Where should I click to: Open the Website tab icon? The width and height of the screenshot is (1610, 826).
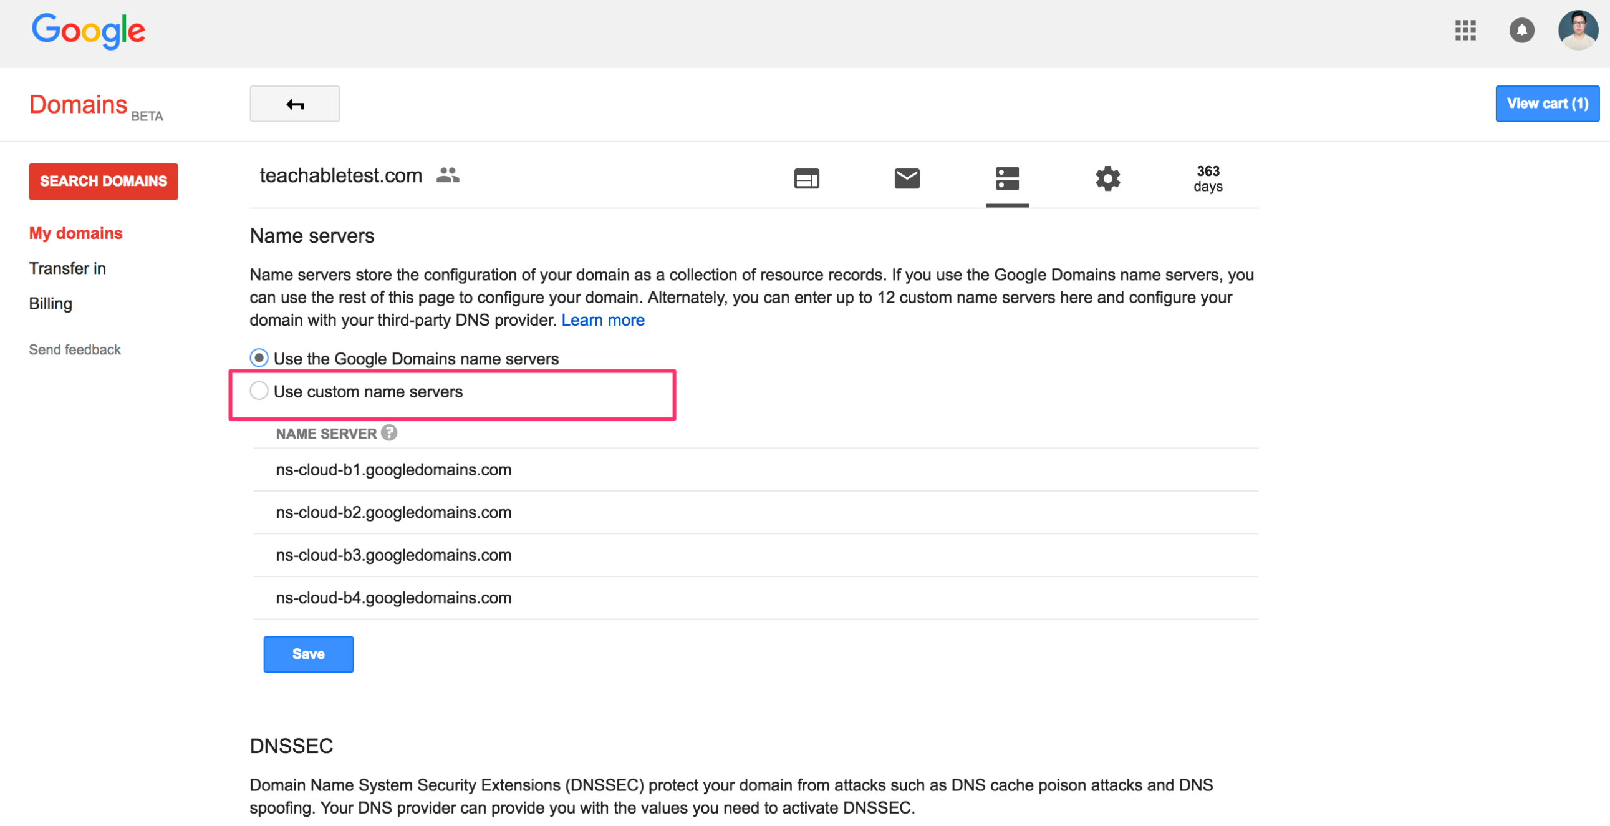pyautogui.click(x=806, y=179)
